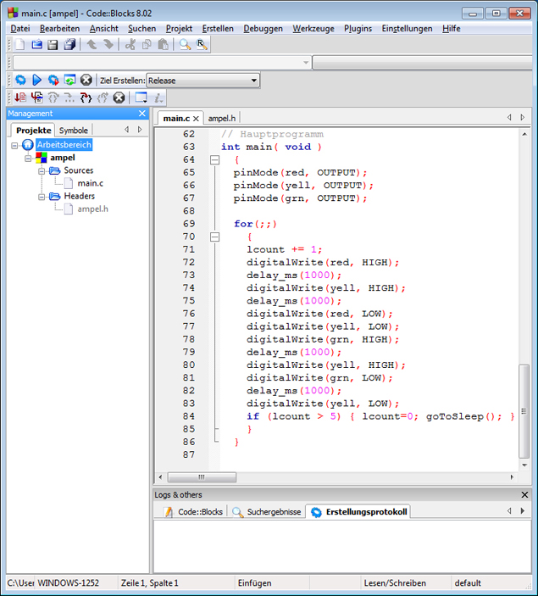Fold the for loop block at line 70
The width and height of the screenshot is (538, 596).
[x=214, y=237]
